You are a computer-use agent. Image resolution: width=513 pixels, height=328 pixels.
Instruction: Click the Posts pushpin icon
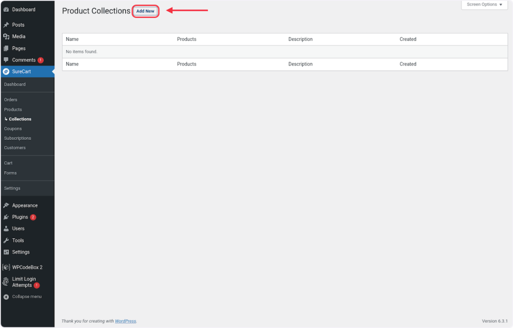(x=6, y=25)
